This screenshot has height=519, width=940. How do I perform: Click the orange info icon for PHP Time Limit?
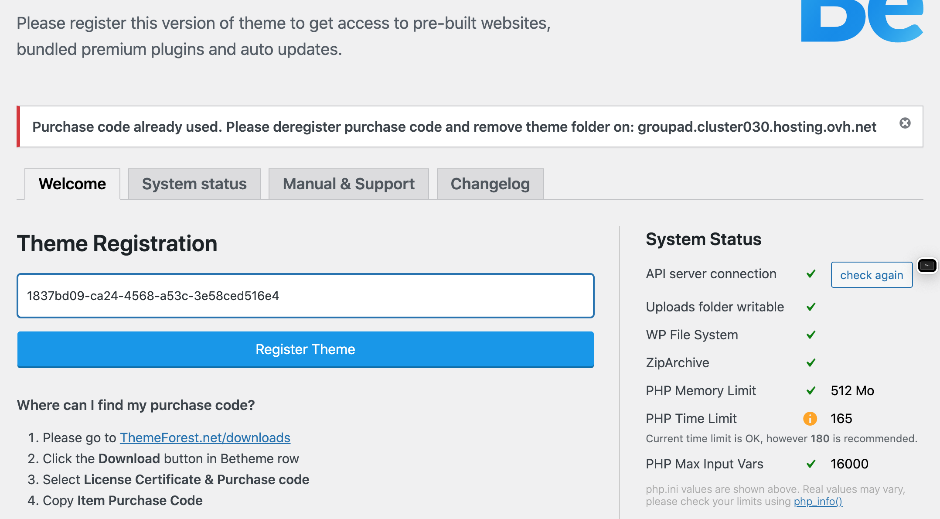point(810,419)
